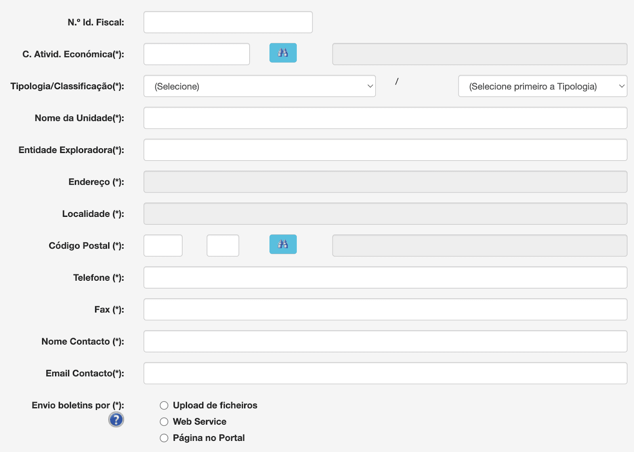Image resolution: width=634 pixels, height=452 pixels.
Task: Open the Tipologia (Selecione) dropdown
Action: (260, 86)
